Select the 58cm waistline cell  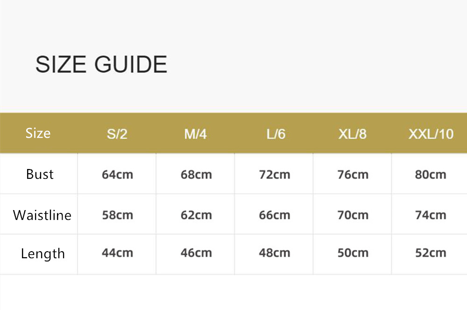pos(117,215)
